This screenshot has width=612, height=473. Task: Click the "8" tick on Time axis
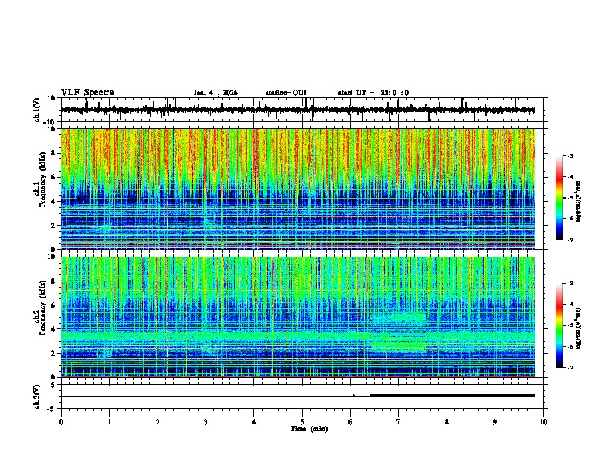pos(447,422)
